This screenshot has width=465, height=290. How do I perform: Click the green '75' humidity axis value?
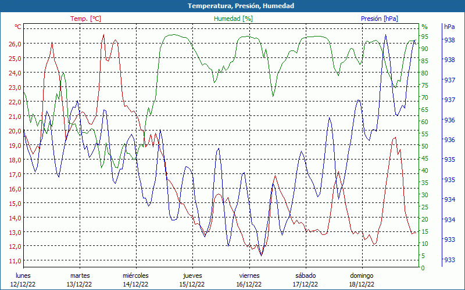click(425, 85)
